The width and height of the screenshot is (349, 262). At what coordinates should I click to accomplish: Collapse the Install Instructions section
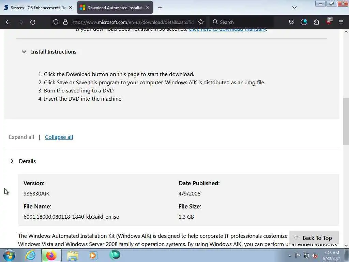49,52
